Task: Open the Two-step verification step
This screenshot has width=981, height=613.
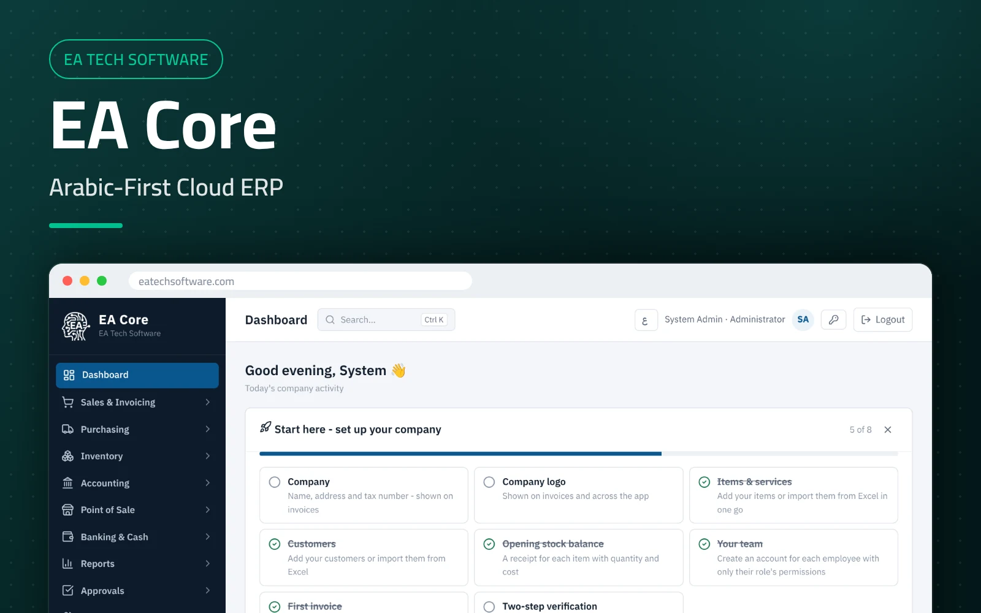Action: [x=579, y=603]
